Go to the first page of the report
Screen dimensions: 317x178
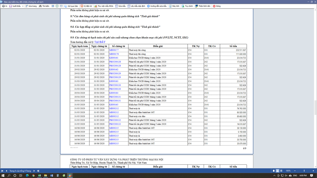[2, 171]
